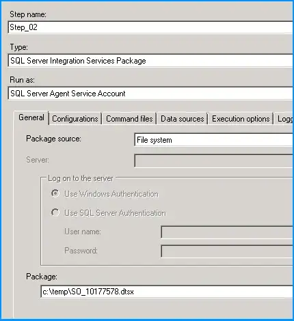Open the partially visible Logging tab
This screenshot has width=294, height=321.
click(x=284, y=119)
